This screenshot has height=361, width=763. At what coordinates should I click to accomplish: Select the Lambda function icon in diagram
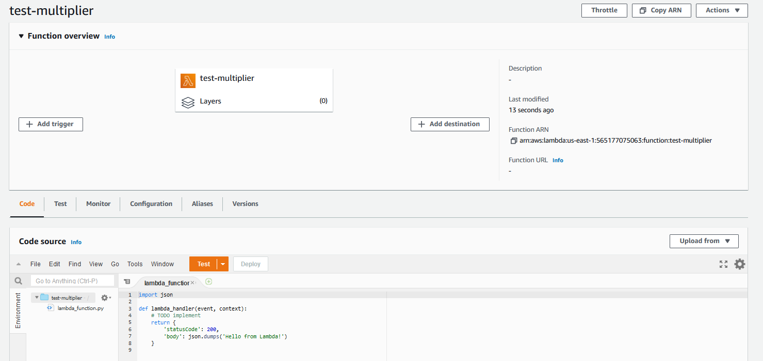(188, 81)
